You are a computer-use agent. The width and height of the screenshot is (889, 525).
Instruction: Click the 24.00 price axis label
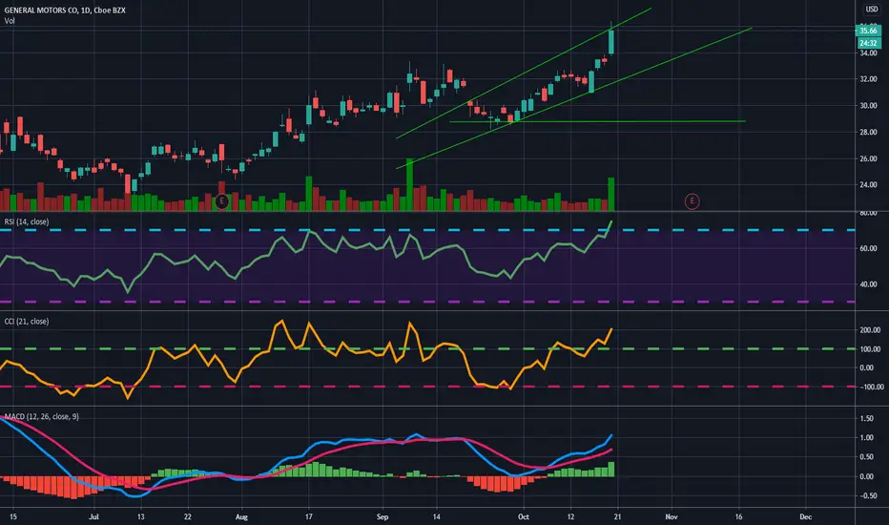coord(868,185)
